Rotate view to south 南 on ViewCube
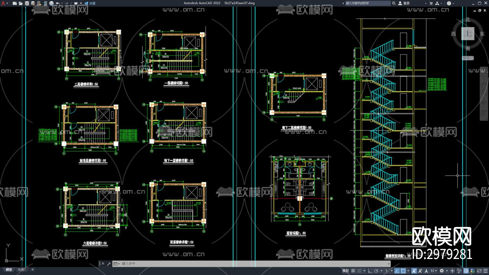 468,48
